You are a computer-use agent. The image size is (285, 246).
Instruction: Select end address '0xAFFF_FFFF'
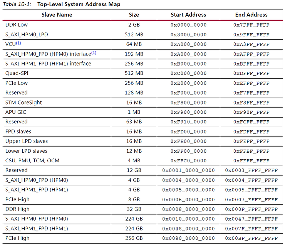(251, 54)
